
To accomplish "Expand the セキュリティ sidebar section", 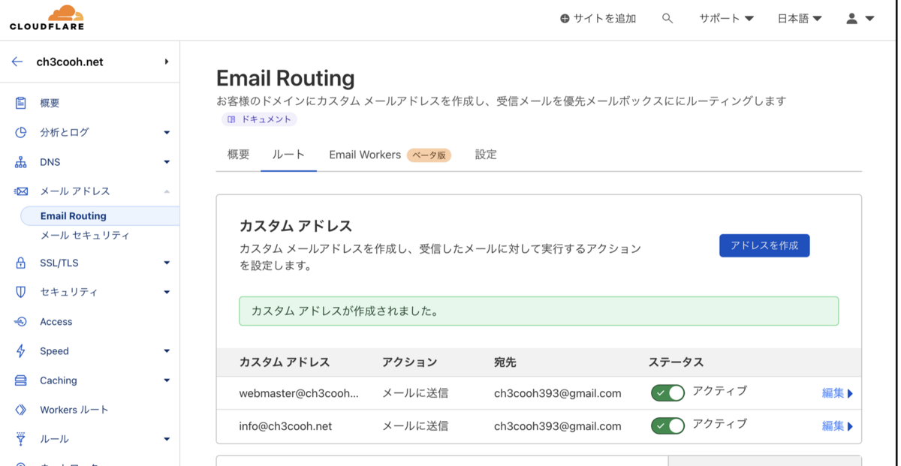I will (x=167, y=292).
